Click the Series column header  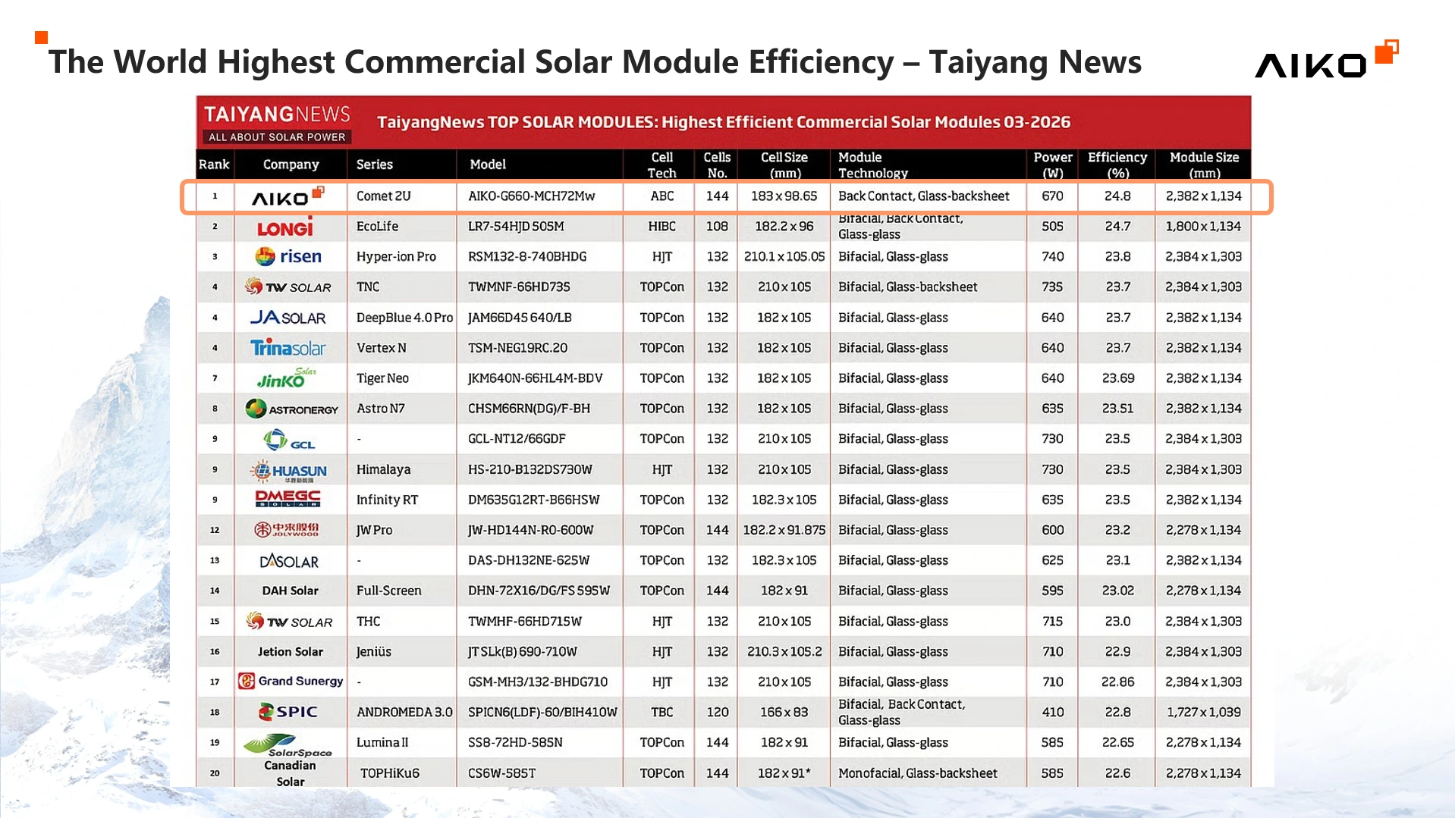pyautogui.click(x=375, y=165)
